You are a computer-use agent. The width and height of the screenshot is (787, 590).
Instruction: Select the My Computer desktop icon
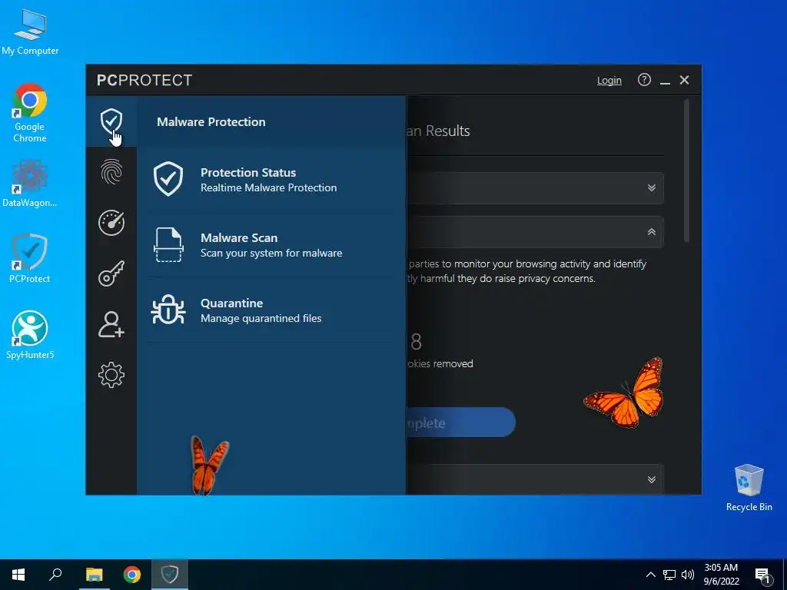coord(30,31)
